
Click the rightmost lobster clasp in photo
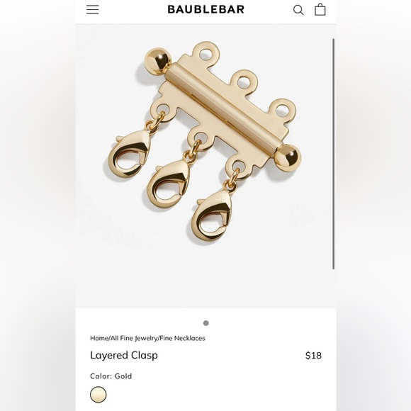click(212, 215)
